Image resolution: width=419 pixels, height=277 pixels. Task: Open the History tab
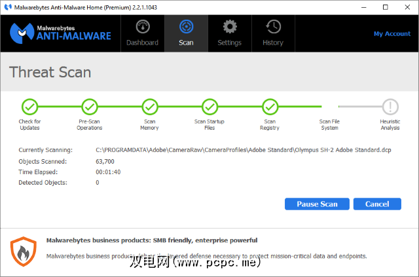click(x=273, y=33)
